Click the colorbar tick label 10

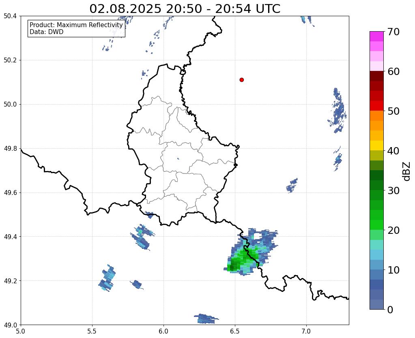393,270
